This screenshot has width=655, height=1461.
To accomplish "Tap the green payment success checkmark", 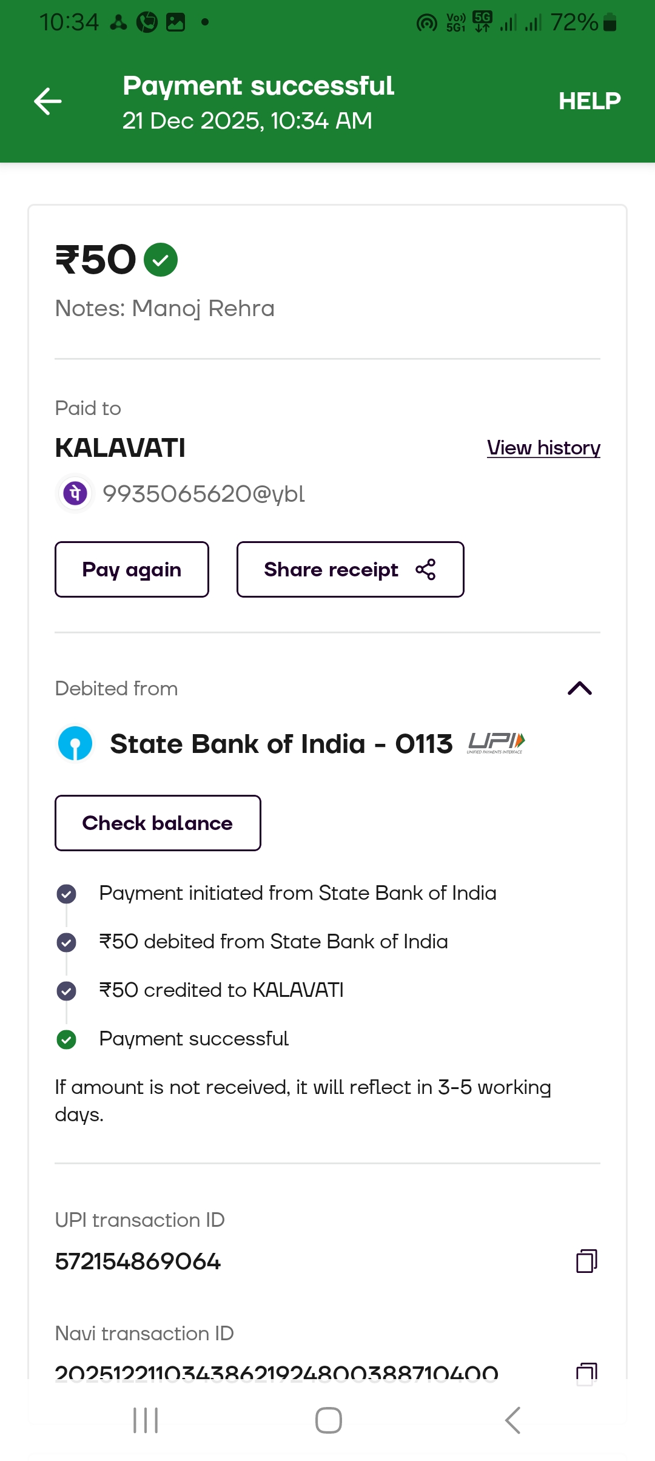I will click(x=161, y=260).
